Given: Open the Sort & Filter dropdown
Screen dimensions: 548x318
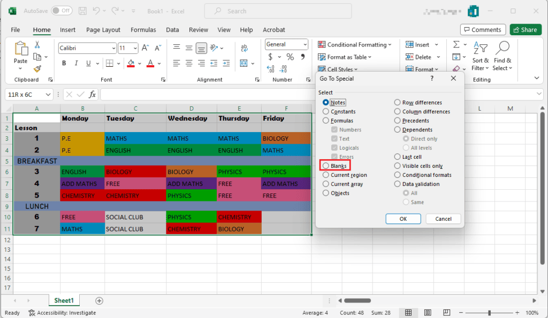Looking at the screenshot, I should point(480,56).
